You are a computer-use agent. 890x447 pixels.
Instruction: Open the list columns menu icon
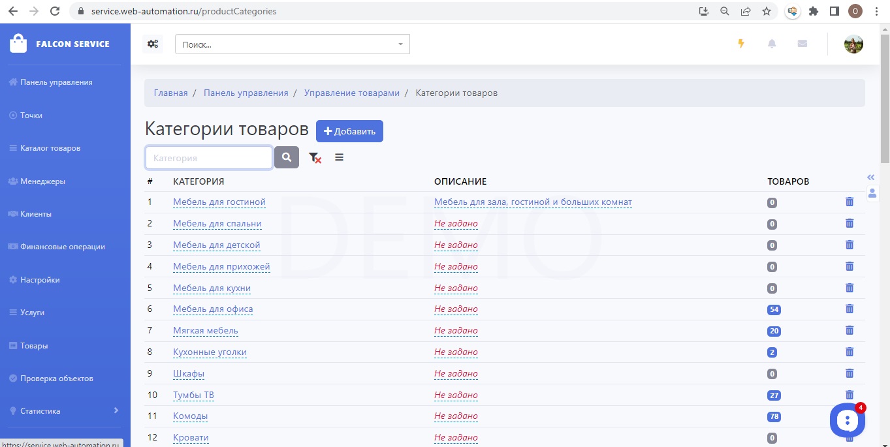click(x=339, y=157)
